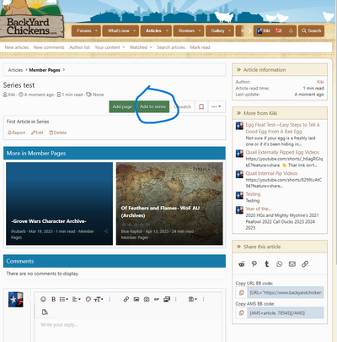This screenshot has width=337, height=342.
Task: Copy the AMS BB code with the copy icon
Action: click(241, 313)
